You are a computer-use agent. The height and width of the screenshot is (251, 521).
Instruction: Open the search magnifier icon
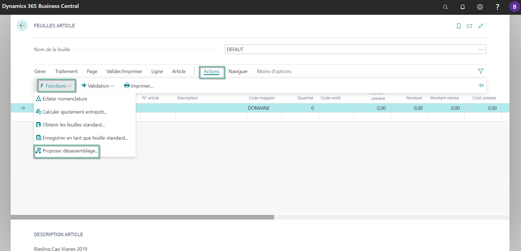click(445, 7)
